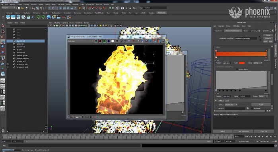
Task: Click the Load Attributes button
Action: point(243,131)
